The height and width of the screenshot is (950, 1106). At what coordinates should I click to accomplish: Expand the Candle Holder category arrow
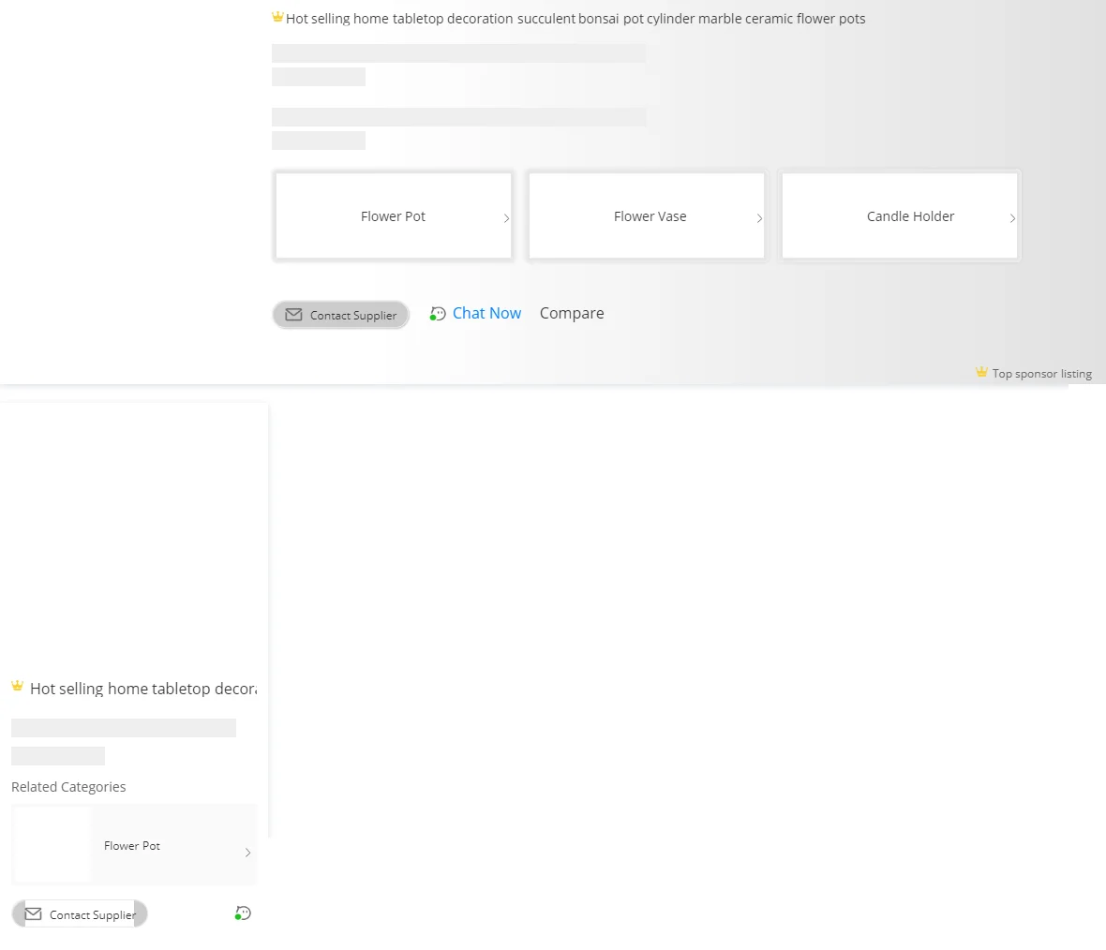coord(1012,218)
